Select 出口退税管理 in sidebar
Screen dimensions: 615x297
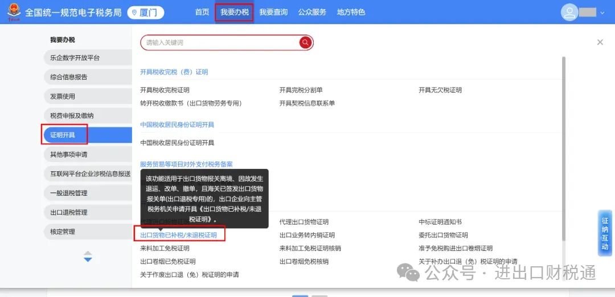point(88,212)
